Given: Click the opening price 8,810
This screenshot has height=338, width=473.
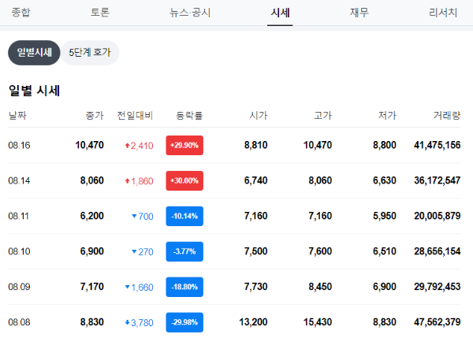Looking at the screenshot, I should pyautogui.click(x=255, y=145).
